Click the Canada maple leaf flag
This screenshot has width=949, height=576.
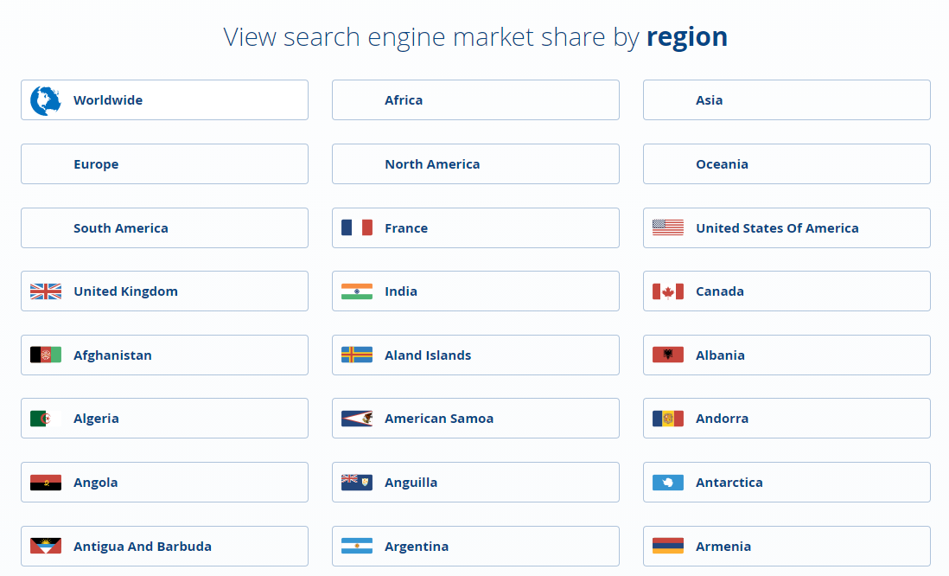pos(668,291)
